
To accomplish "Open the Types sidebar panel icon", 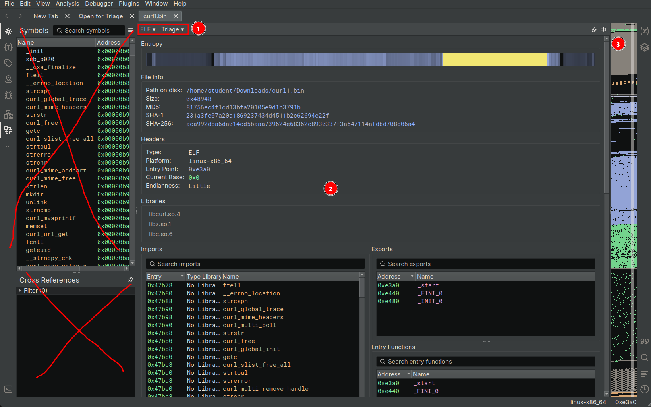I will [8, 47].
